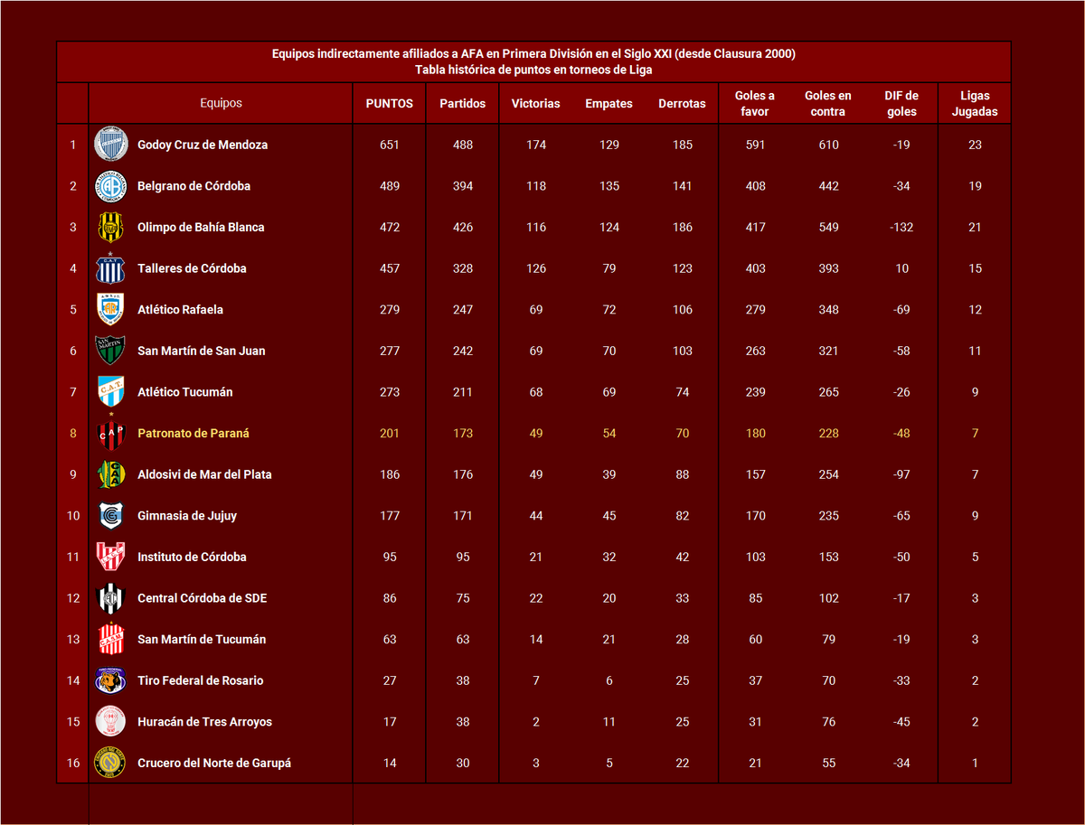Click team name Talleres de Córdoba

point(192,268)
